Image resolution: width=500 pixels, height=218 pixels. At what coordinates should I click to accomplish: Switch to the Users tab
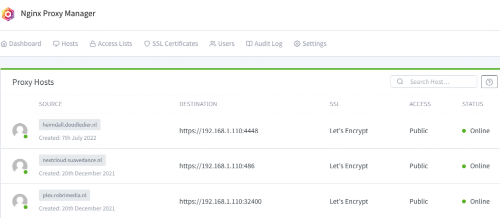coord(222,43)
